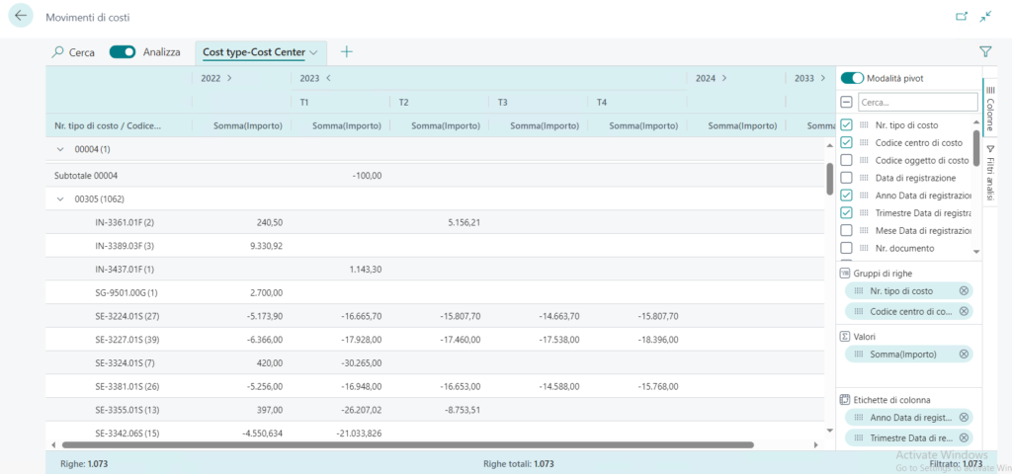Screen dimensions: 1012x474
Task: Uncheck Nr. tipo di costo checkbox
Action: point(847,125)
